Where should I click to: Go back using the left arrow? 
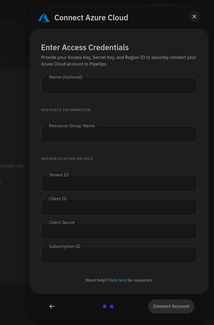pos(52,306)
